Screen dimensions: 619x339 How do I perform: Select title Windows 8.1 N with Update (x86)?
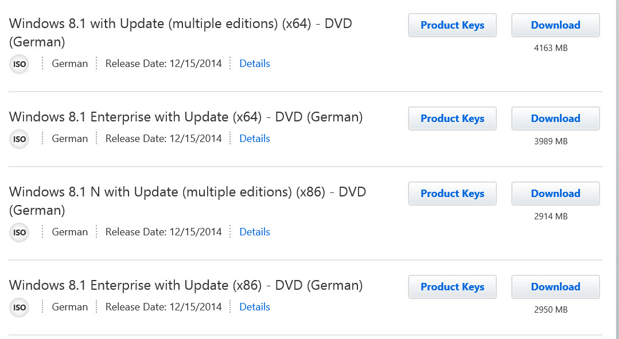(x=188, y=201)
